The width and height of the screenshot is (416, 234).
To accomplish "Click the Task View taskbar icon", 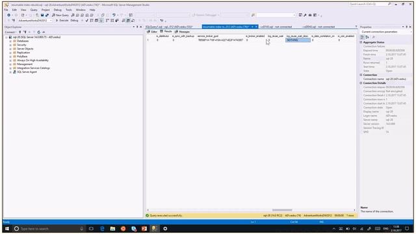I will (91, 228).
